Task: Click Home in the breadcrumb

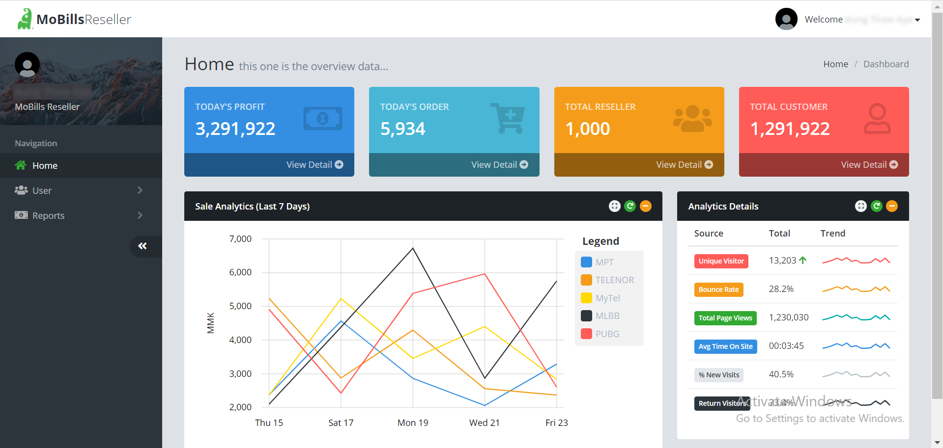Action: (x=835, y=64)
